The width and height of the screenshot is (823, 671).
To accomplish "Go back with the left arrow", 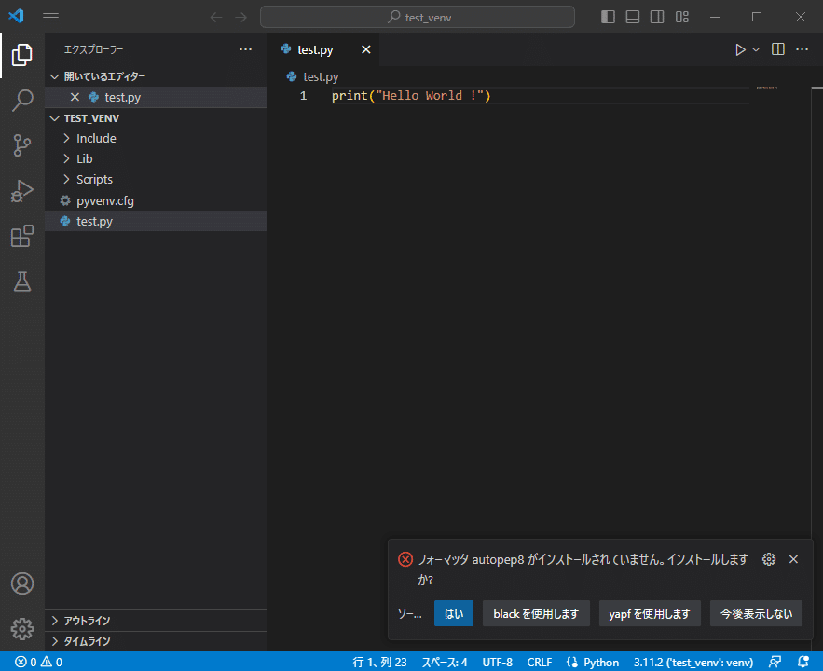I will tap(216, 18).
